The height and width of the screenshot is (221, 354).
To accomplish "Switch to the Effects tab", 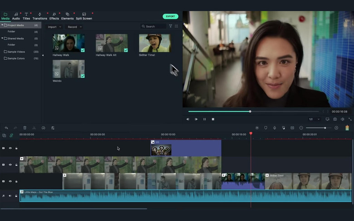I will [54, 16].
